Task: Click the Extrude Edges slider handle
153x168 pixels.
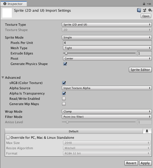Action: pyautogui.click(x=66, y=53)
